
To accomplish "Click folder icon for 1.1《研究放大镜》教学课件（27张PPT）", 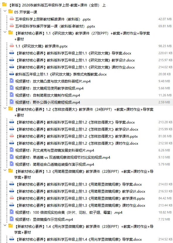I will 10,32.
